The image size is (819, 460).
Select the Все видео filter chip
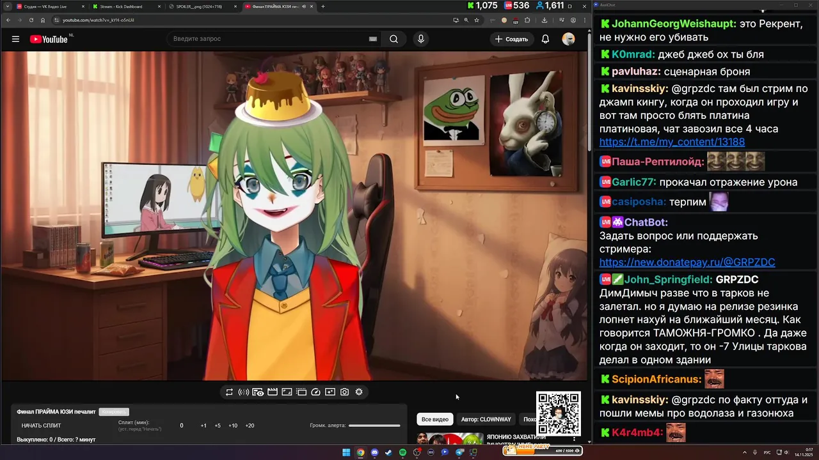click(435, 419)
